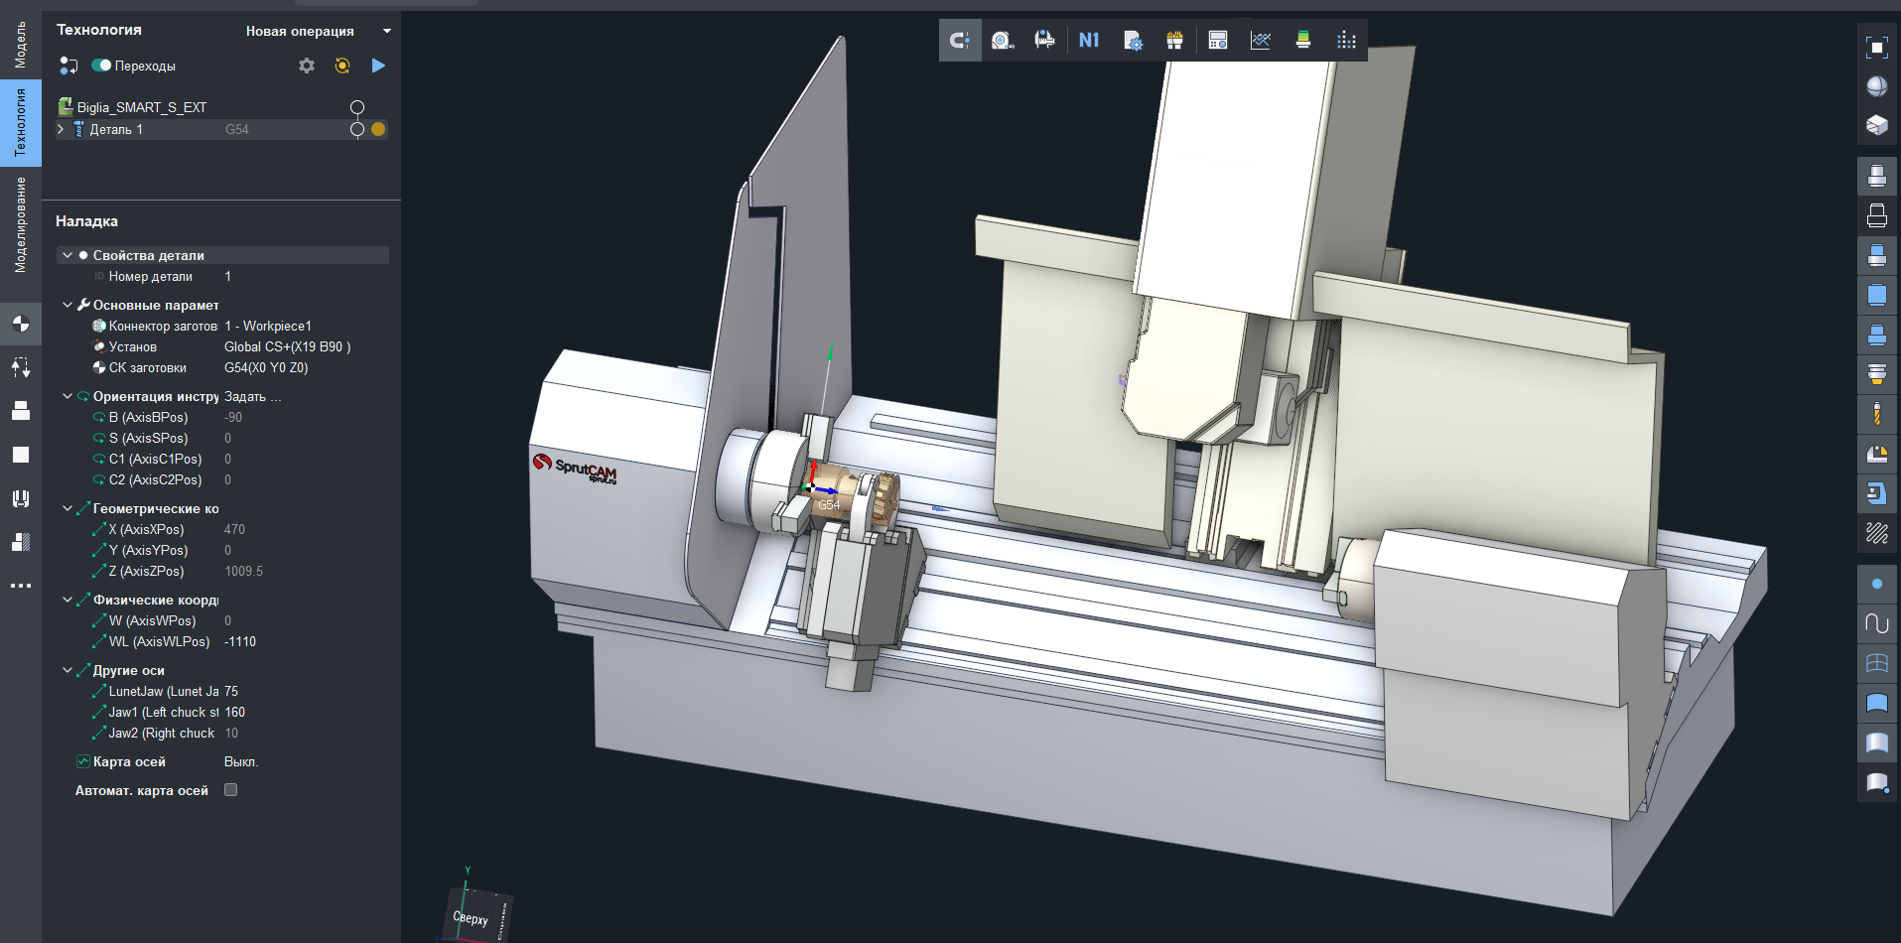
Task: Toggle the Переходы switch
Action: coord(101,66)
